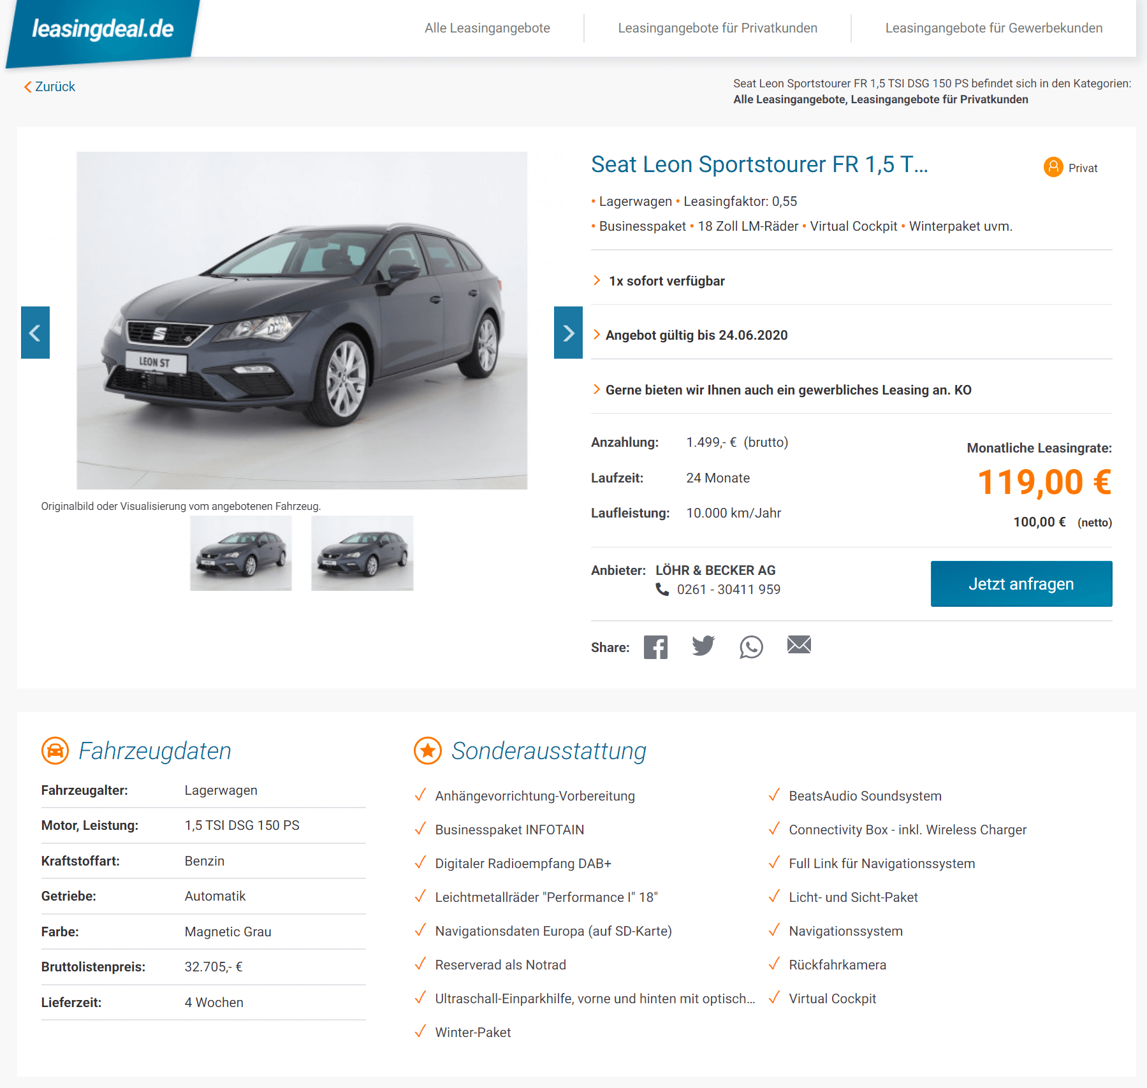1147x1088 pixels.
Task: Share the offer on Facebook
Action: [655, 647]
